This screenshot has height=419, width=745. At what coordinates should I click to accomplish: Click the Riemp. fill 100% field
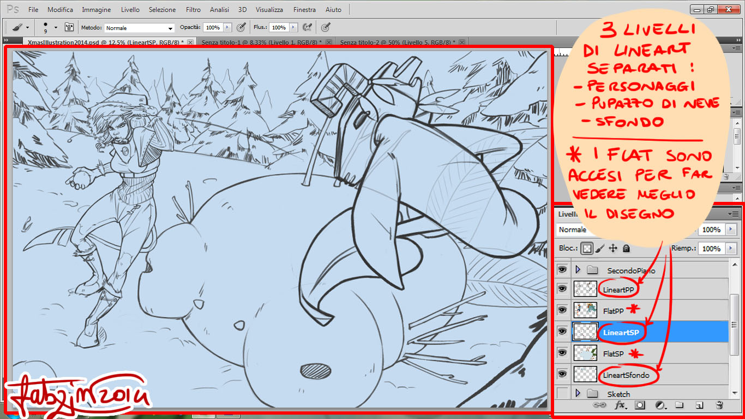(x=711, y=248)
